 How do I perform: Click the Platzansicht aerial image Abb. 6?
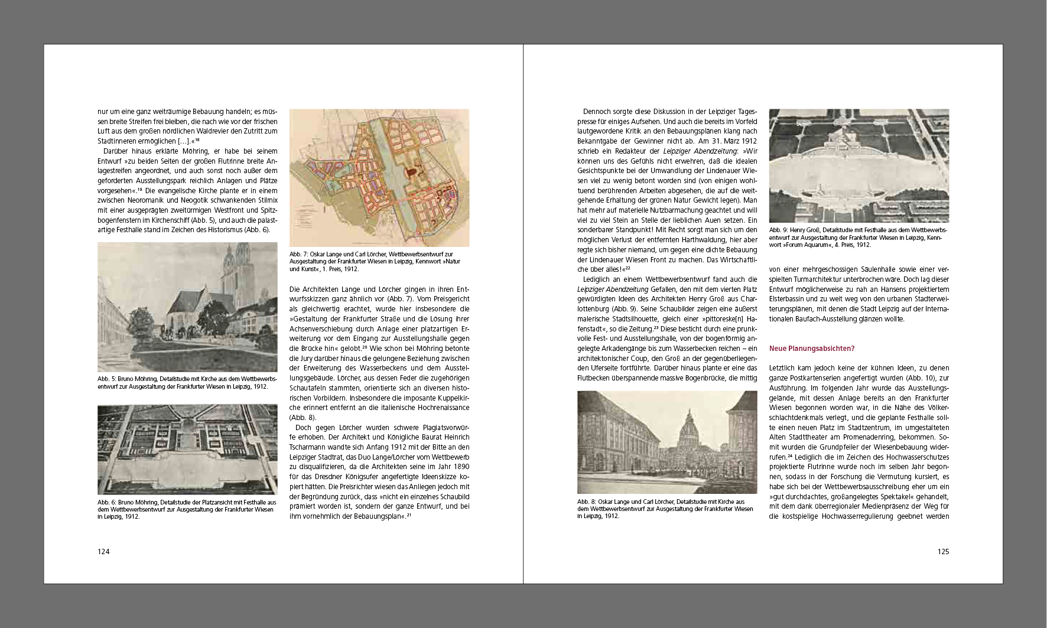[187, 449]
